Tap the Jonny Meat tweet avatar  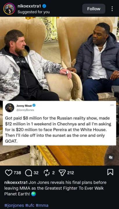pyautogui.click(x=10, y=108)
